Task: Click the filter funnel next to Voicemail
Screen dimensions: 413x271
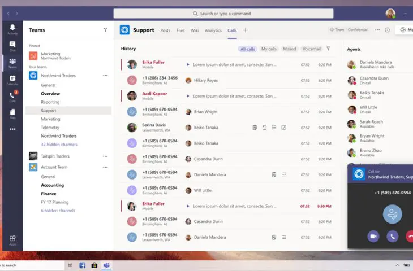Action: tap(328, 49)
